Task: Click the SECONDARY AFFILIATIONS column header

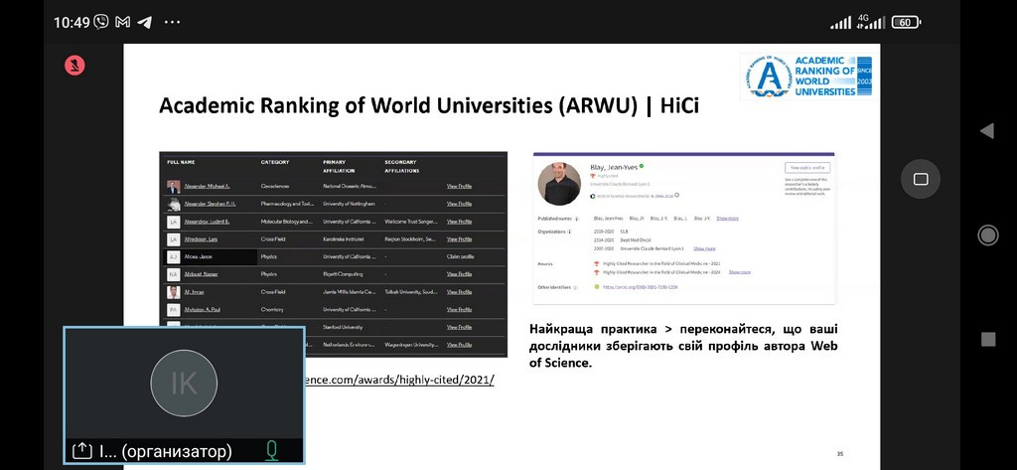Action: 402,166
